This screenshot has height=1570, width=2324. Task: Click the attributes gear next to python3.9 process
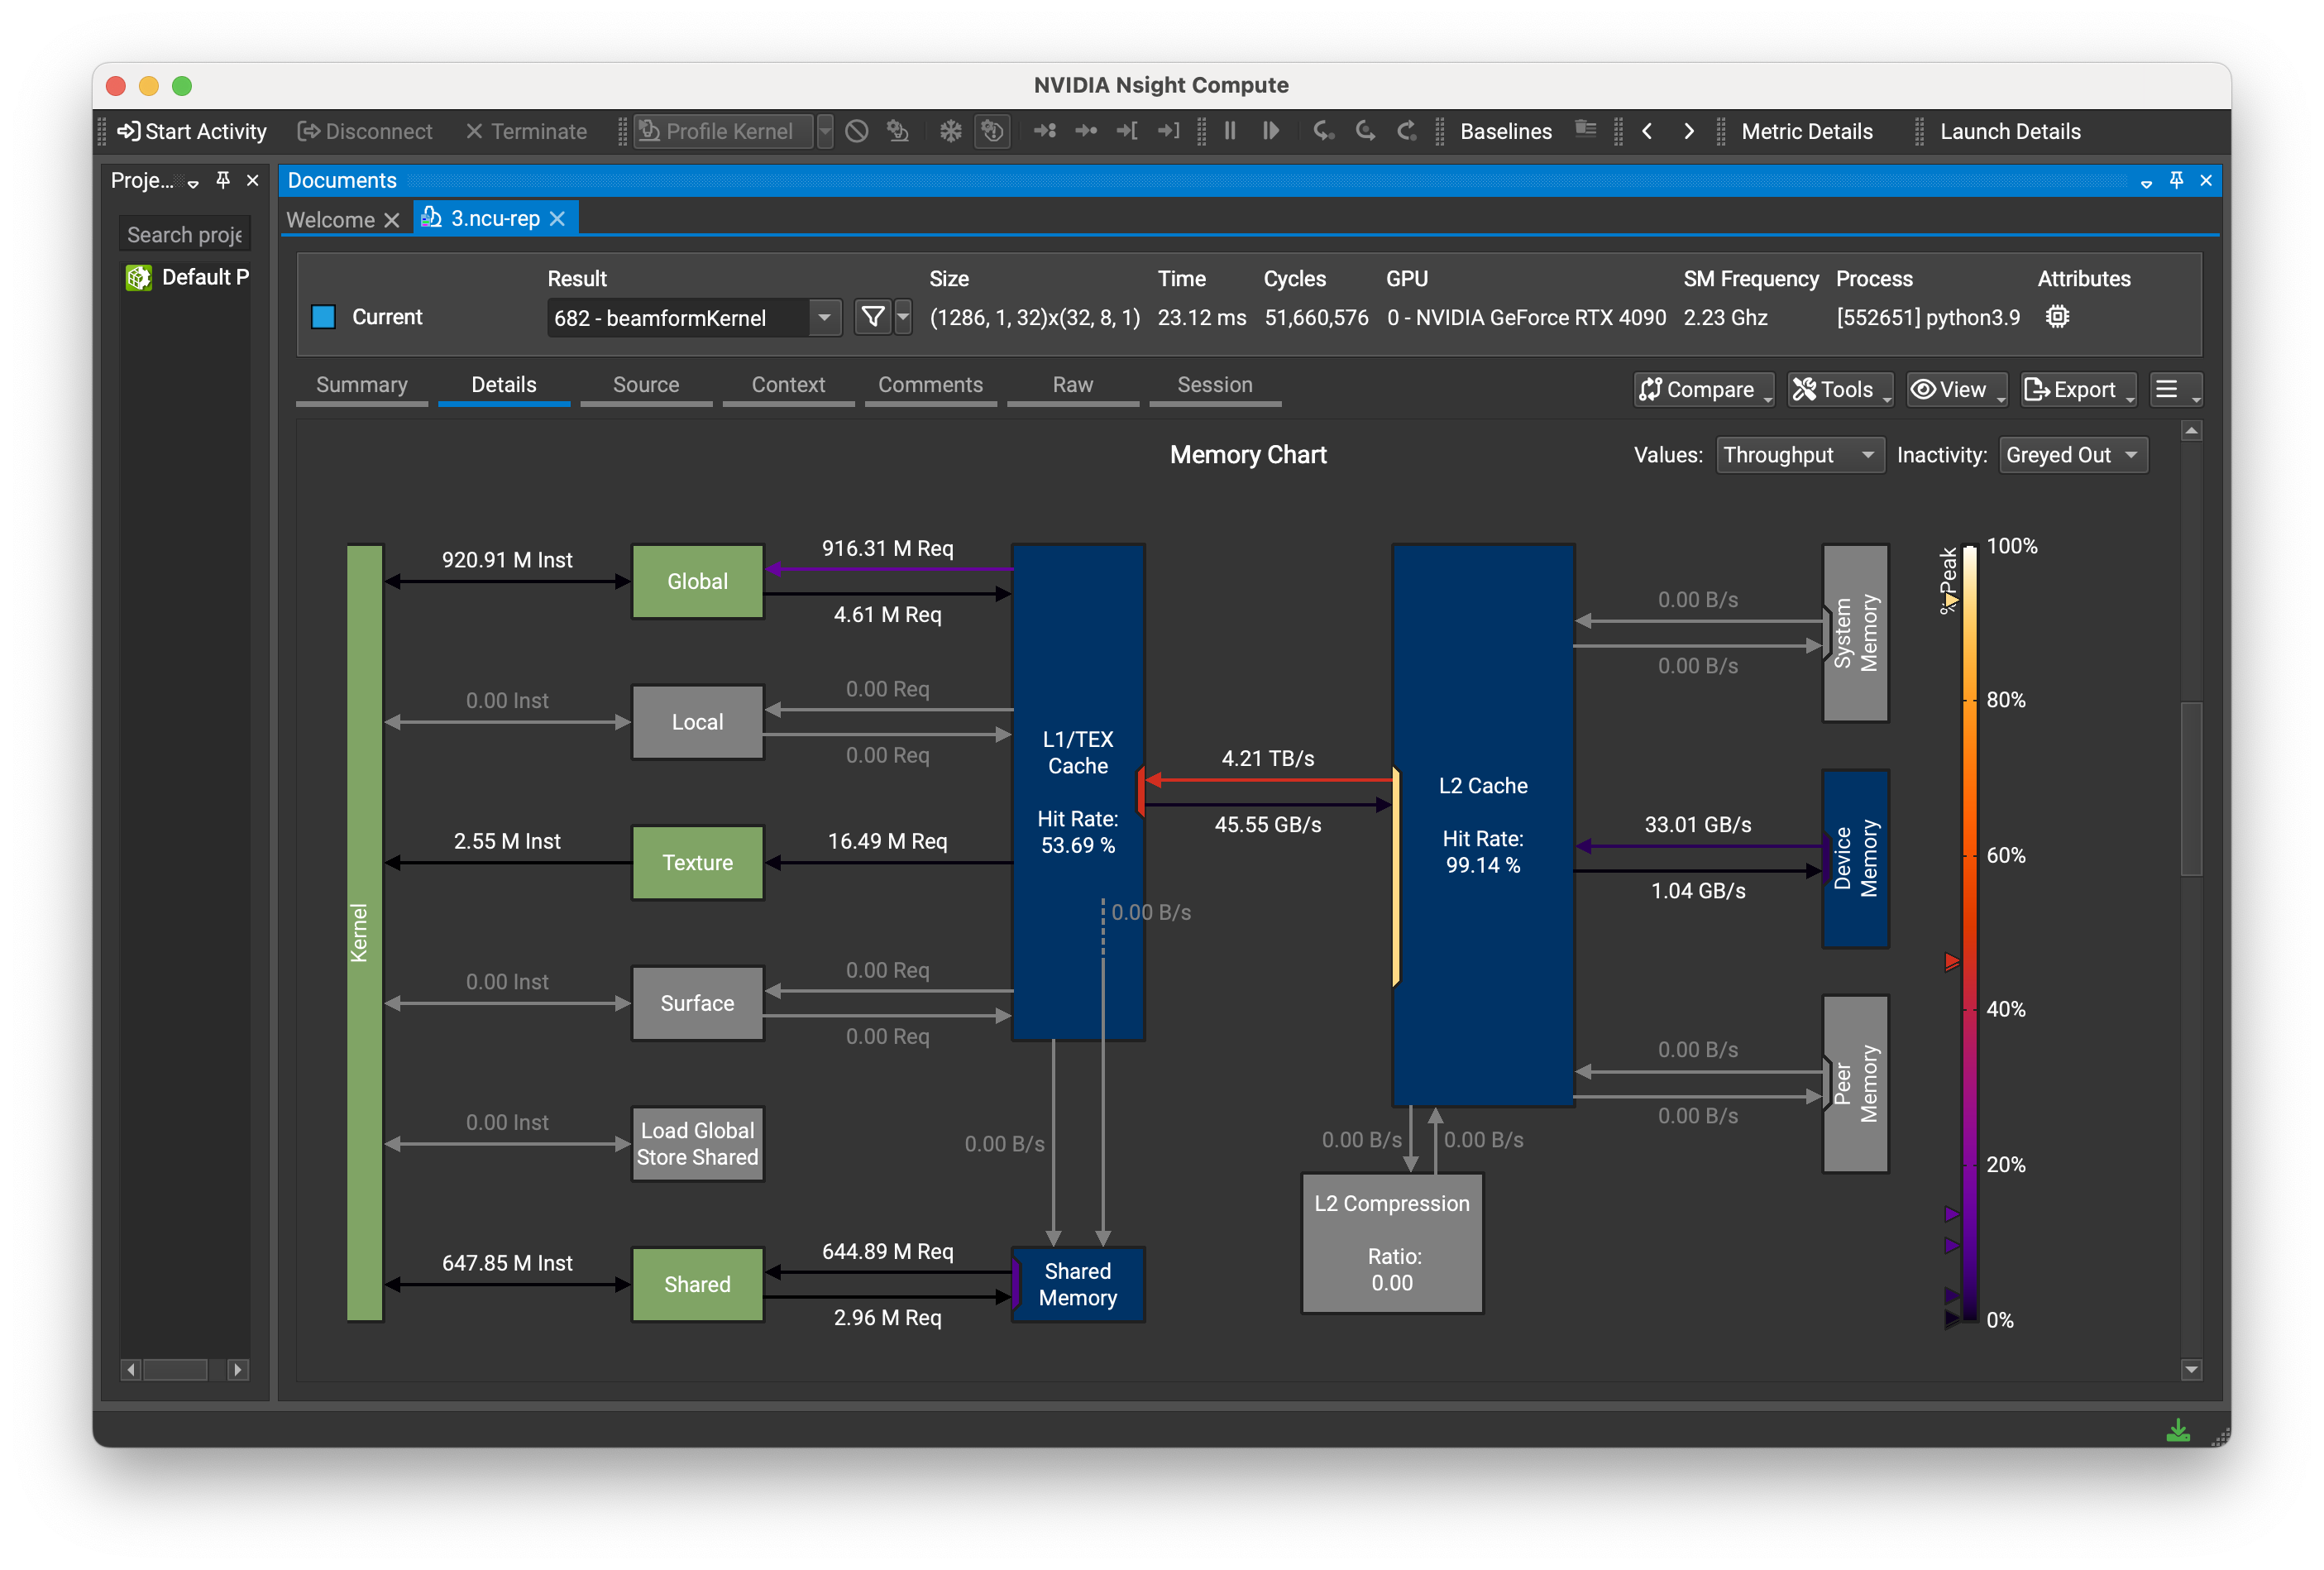[x=2057, y=317]
